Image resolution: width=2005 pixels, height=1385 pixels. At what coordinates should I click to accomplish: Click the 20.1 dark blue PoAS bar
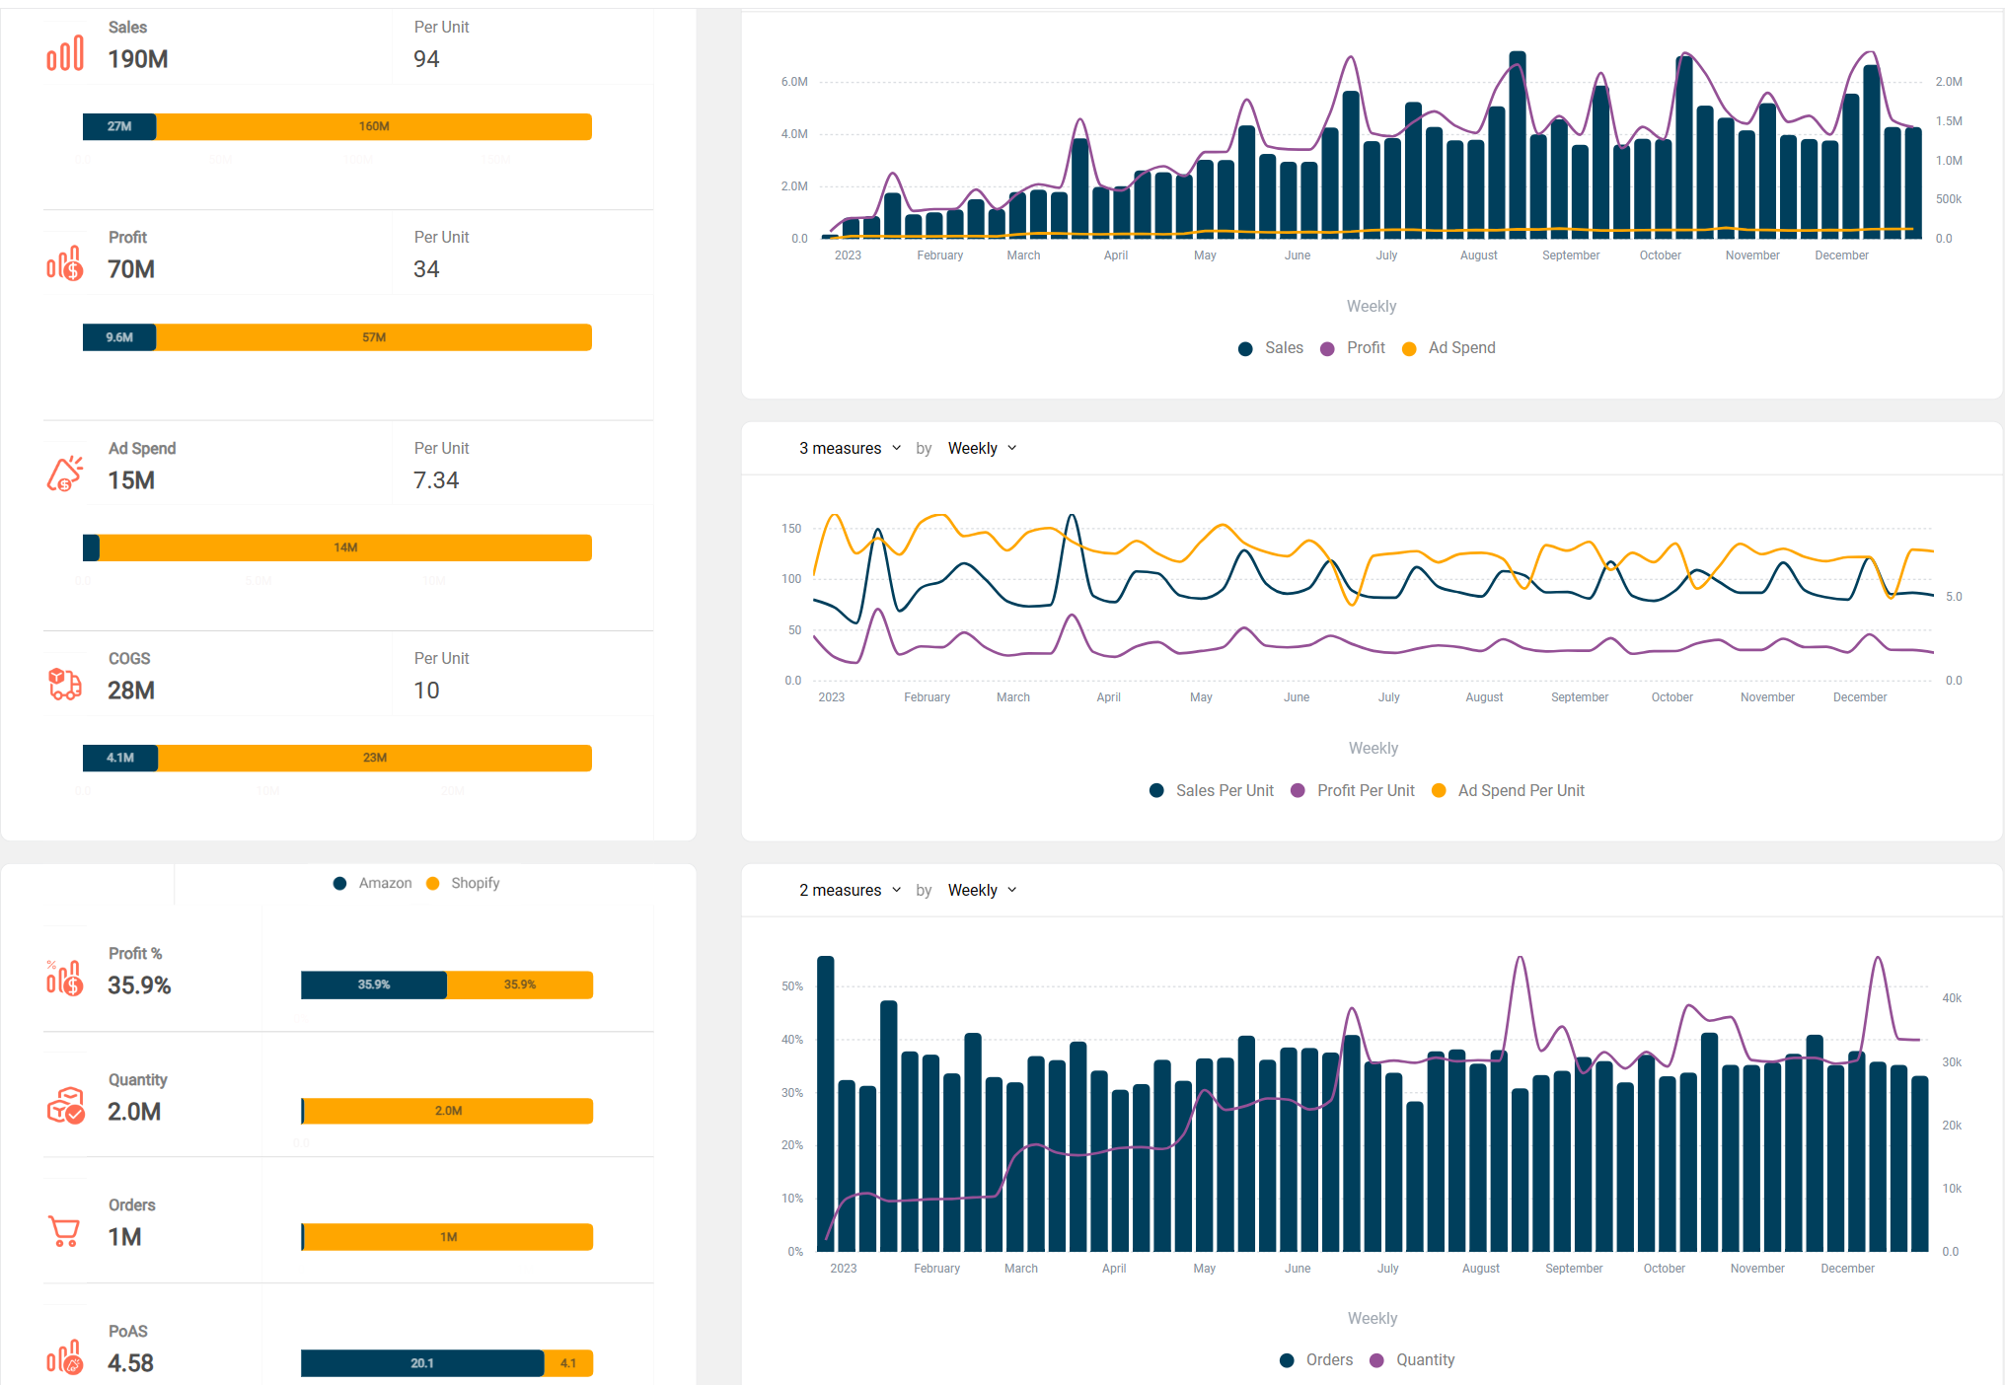click(421, 1363)
